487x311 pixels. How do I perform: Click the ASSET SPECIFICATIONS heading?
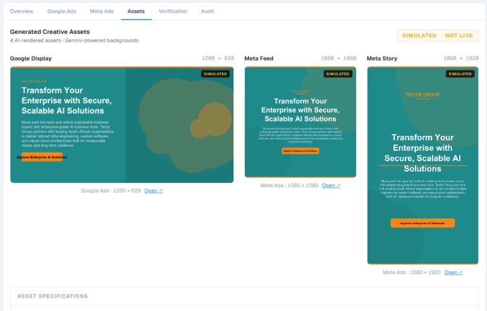tap(53, 296)
